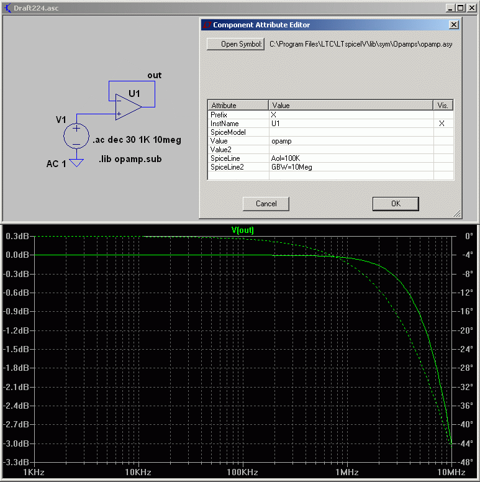Cancel the Component Attribute Editor

[266, 204]
